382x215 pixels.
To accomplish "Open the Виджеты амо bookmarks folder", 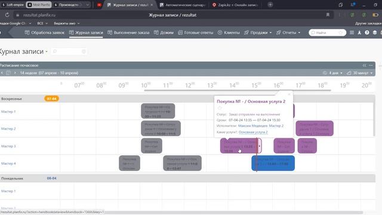I will click(x=67, y=23).
